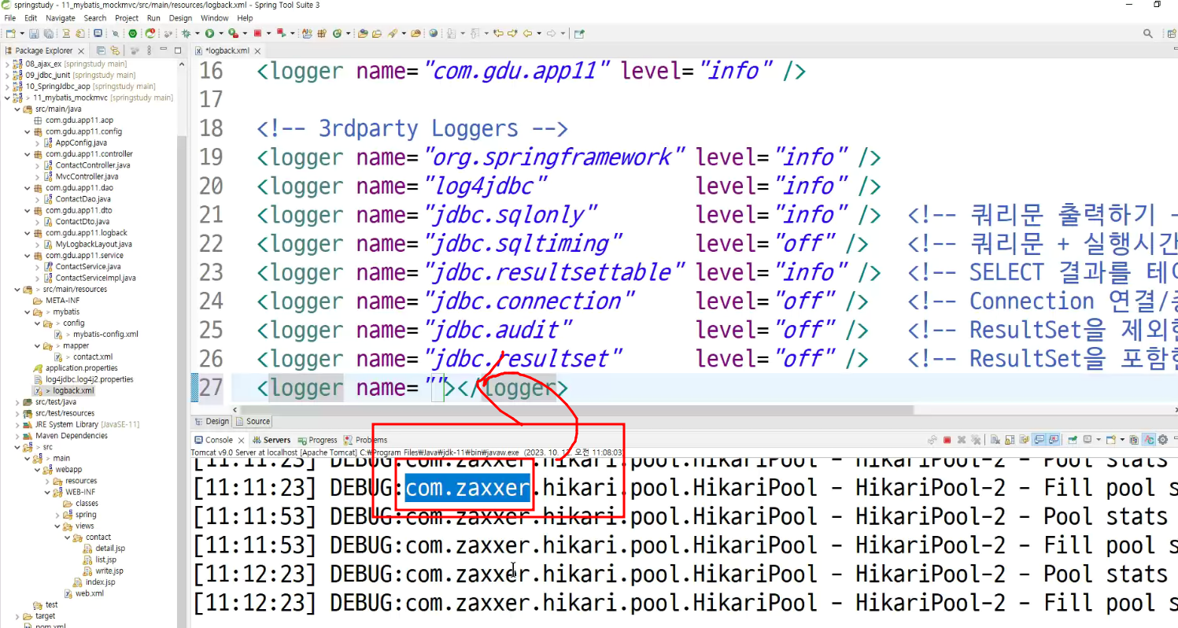
Task: Close the Package Explorer view X
Action: [x=81, y=50]
